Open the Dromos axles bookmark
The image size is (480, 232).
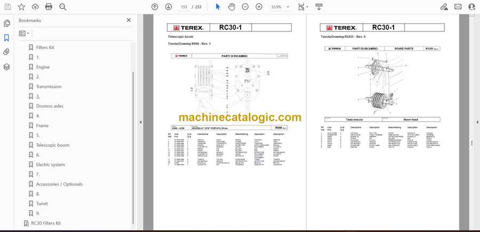[50, 106]
